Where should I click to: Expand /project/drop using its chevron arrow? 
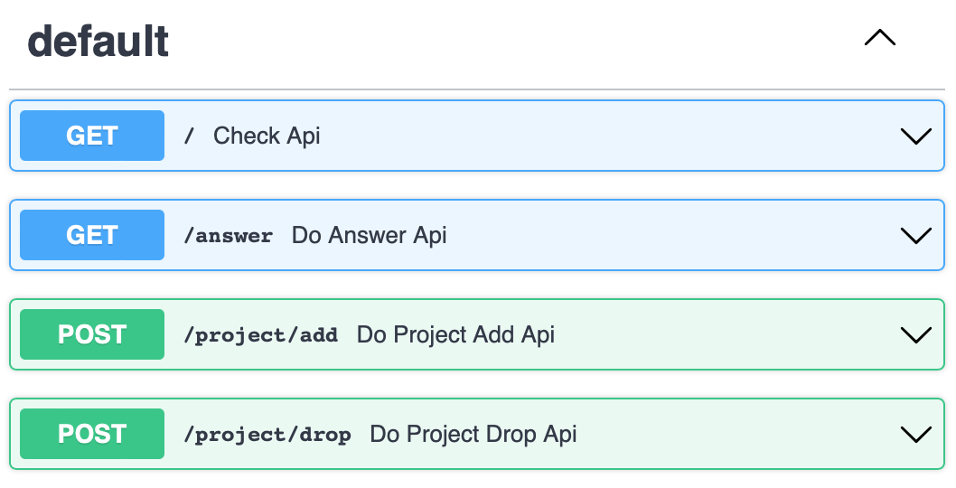[x=915, y=435]
